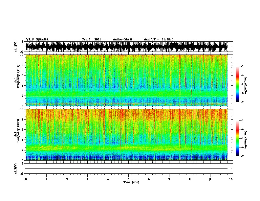This screenshot has width=260, height=201.
Task: Click the "-5" tick on ch.3(V) axis
Action: point(22,174)
